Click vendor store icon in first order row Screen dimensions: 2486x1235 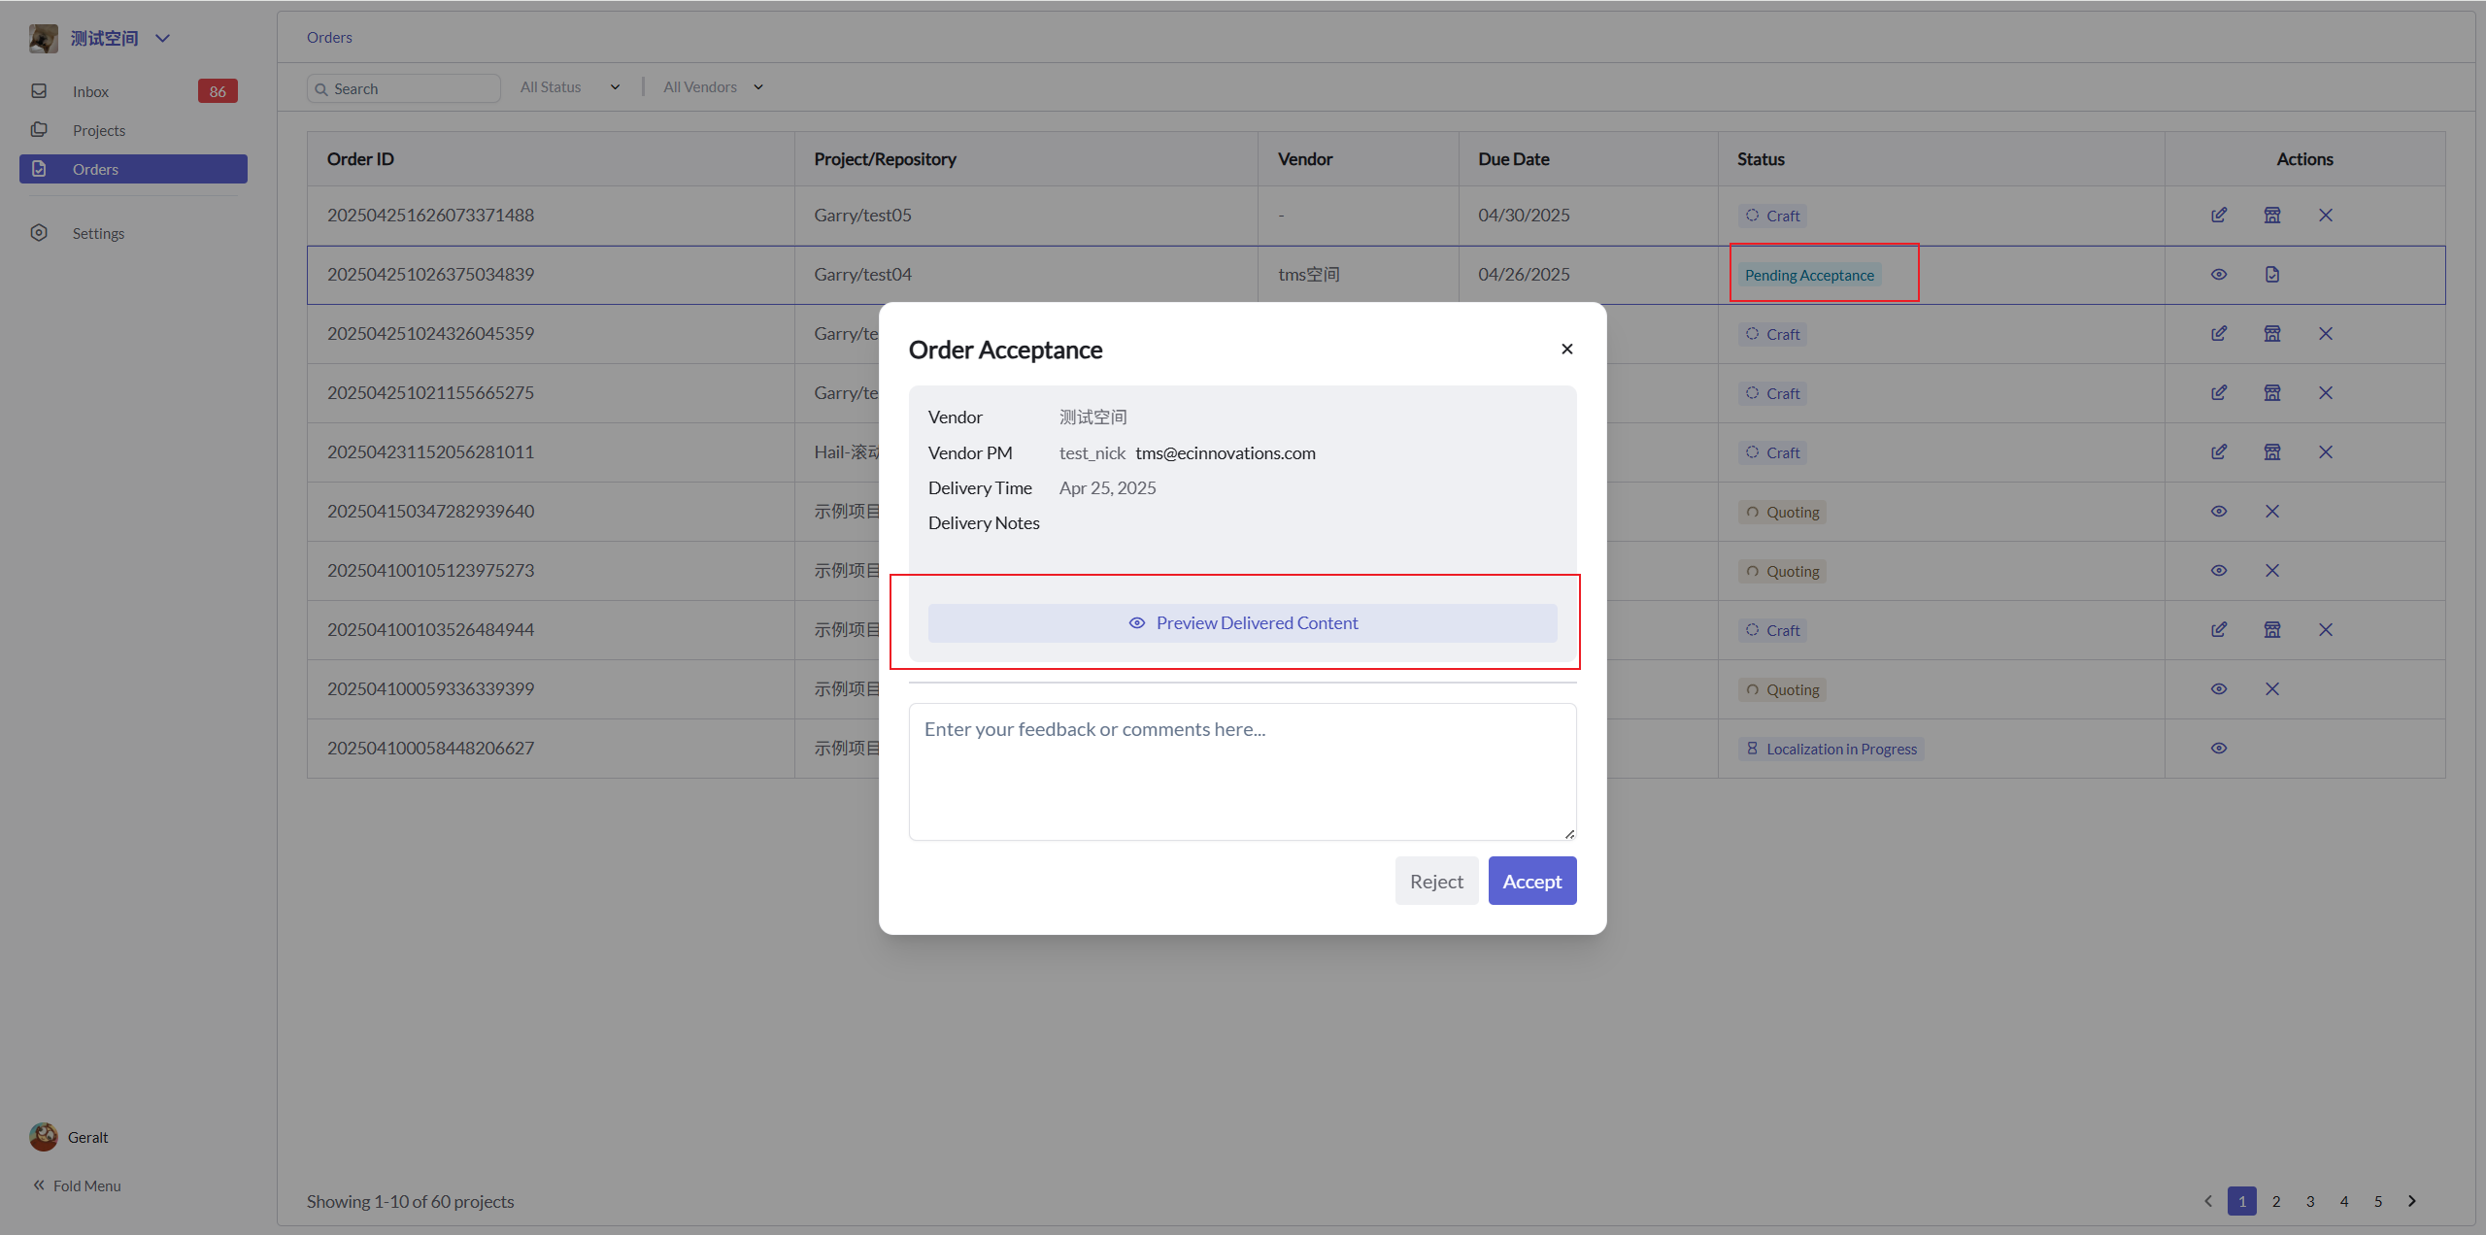click(2272, 215)
